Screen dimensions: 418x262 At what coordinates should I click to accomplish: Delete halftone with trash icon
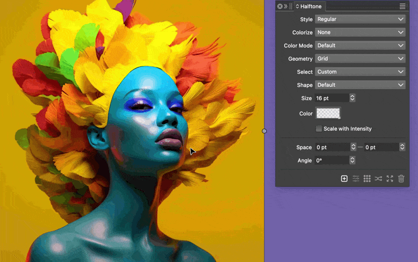(401, 179)
